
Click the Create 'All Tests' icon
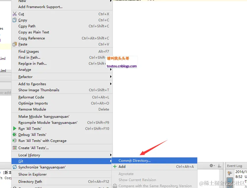click(x=14, y=148)
